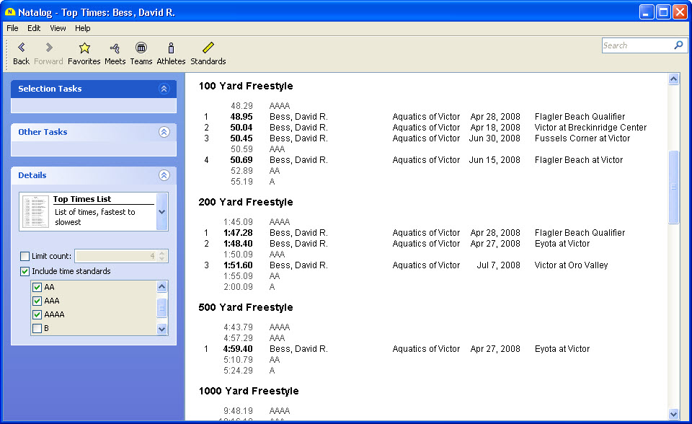Uncheck the AAAA standard checkbox
The height and width of the screenshot is (424, 692).
point(37,314)
